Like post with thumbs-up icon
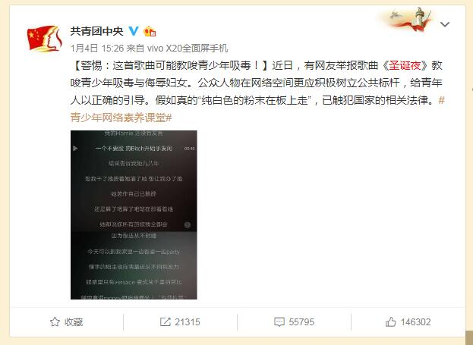The width and height of the screenshot is (473, 345). coord(391,321)
